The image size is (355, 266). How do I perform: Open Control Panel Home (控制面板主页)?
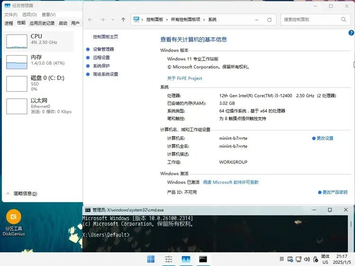tap(106, 37)
